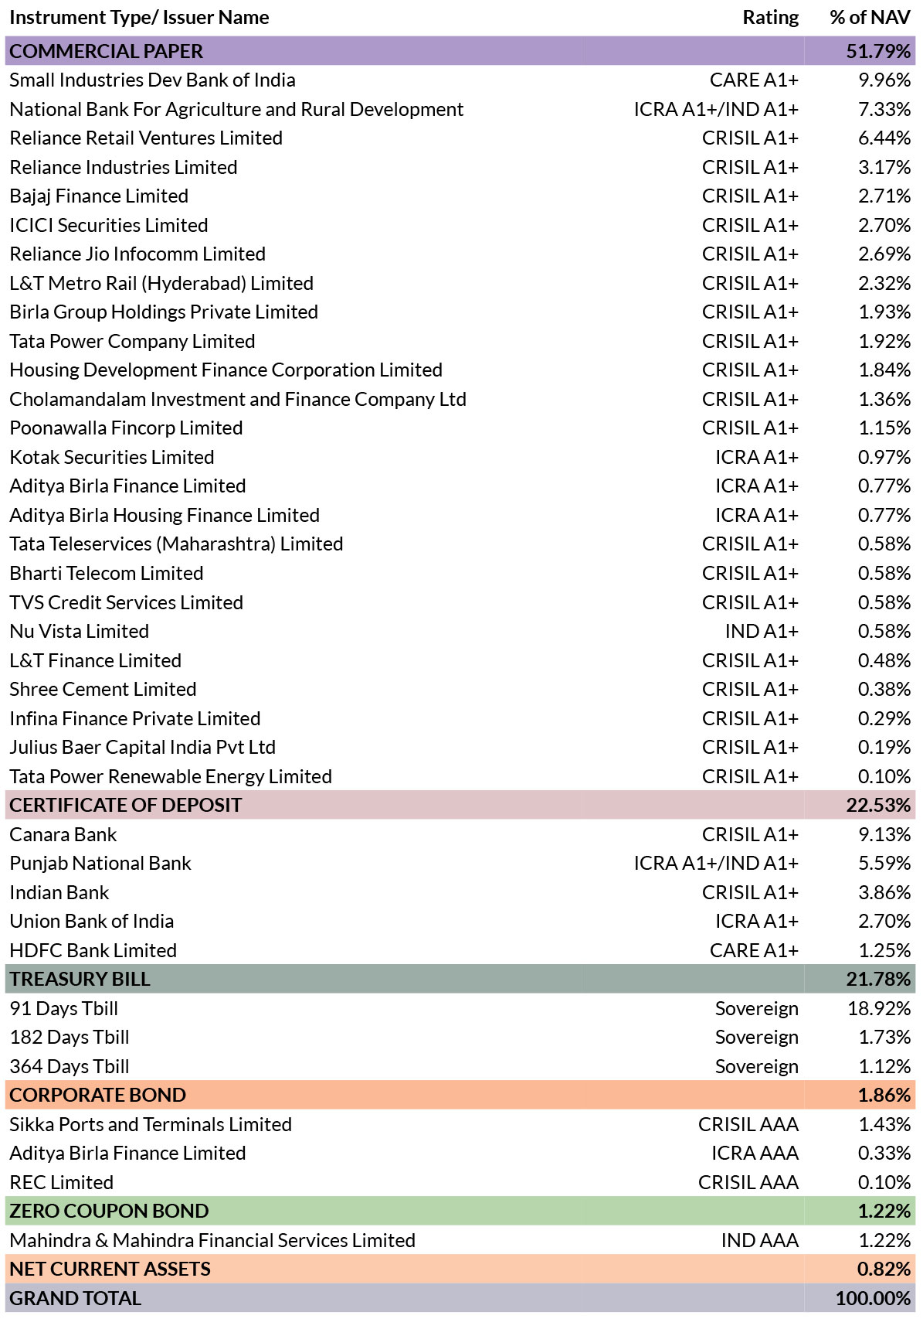The width and height of the screenshot is (923, 1319).
Task: Click the Canara Bank issuer name
Action: click(x=63, y=835)
